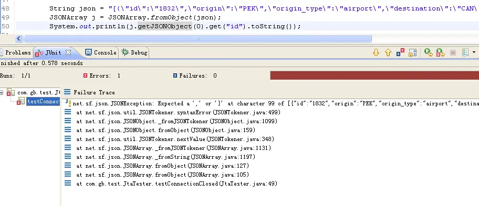
Task: Click JSONArray.fromObject call on line 49
Action: [x=164, y=17]
